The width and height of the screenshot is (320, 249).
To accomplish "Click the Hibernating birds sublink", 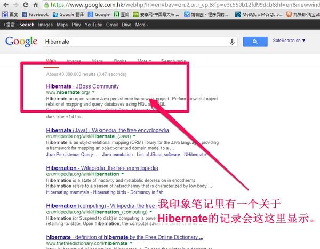I will (x=109, y=192).
